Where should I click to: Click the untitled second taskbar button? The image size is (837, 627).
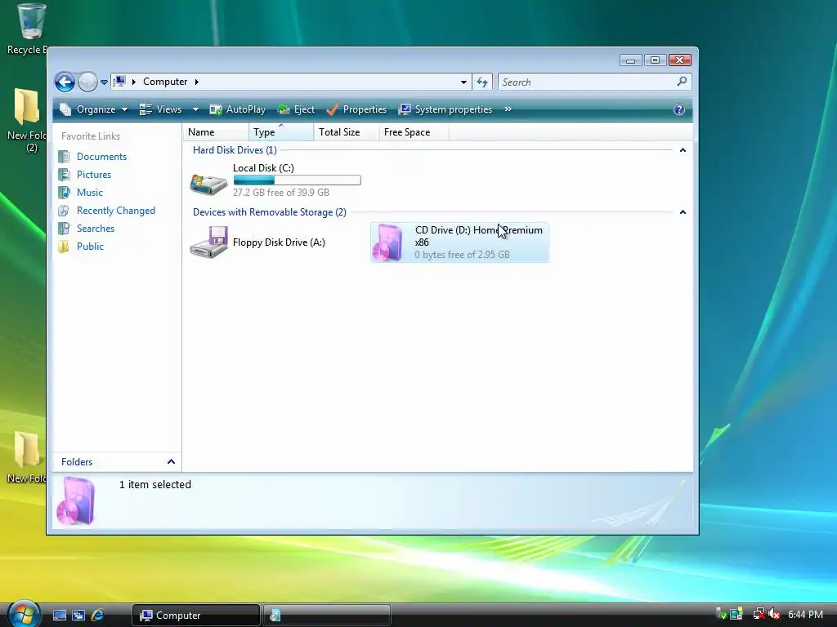[327, 616]
